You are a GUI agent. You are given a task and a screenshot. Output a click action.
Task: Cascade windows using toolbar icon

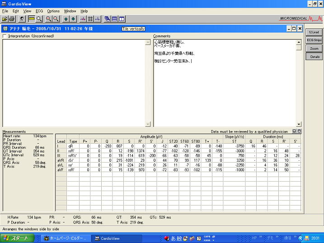(x=107, y=19)
